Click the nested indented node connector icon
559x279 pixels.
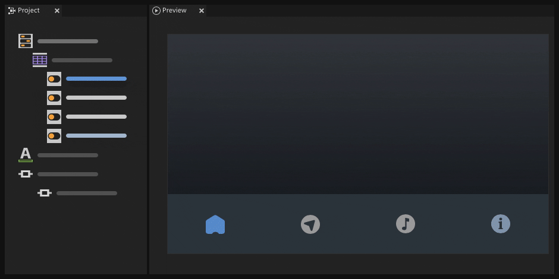click(45, 193)
